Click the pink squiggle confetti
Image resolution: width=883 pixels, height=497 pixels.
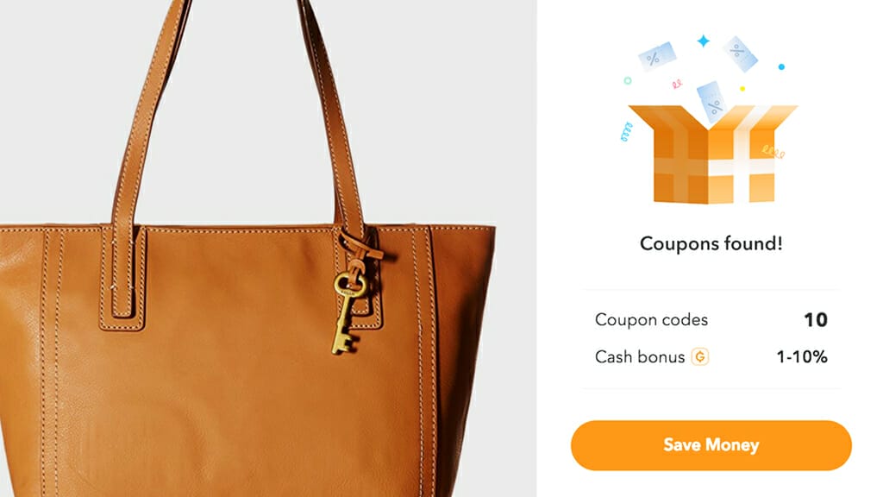pyautogui.click(x=677, y=85)
